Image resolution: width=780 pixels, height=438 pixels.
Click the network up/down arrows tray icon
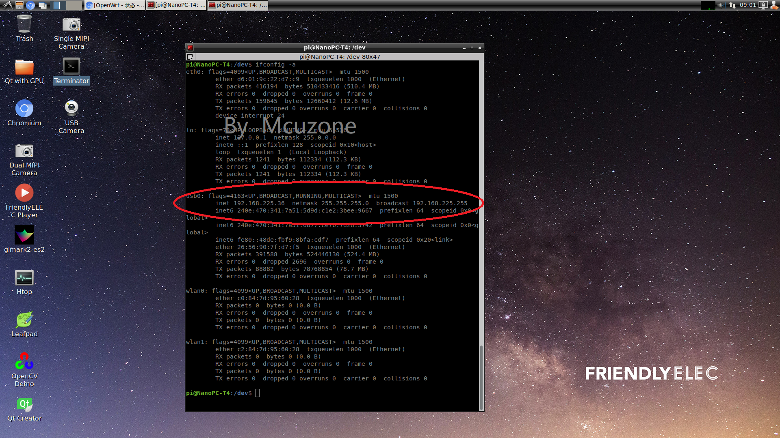click(732, 5)
